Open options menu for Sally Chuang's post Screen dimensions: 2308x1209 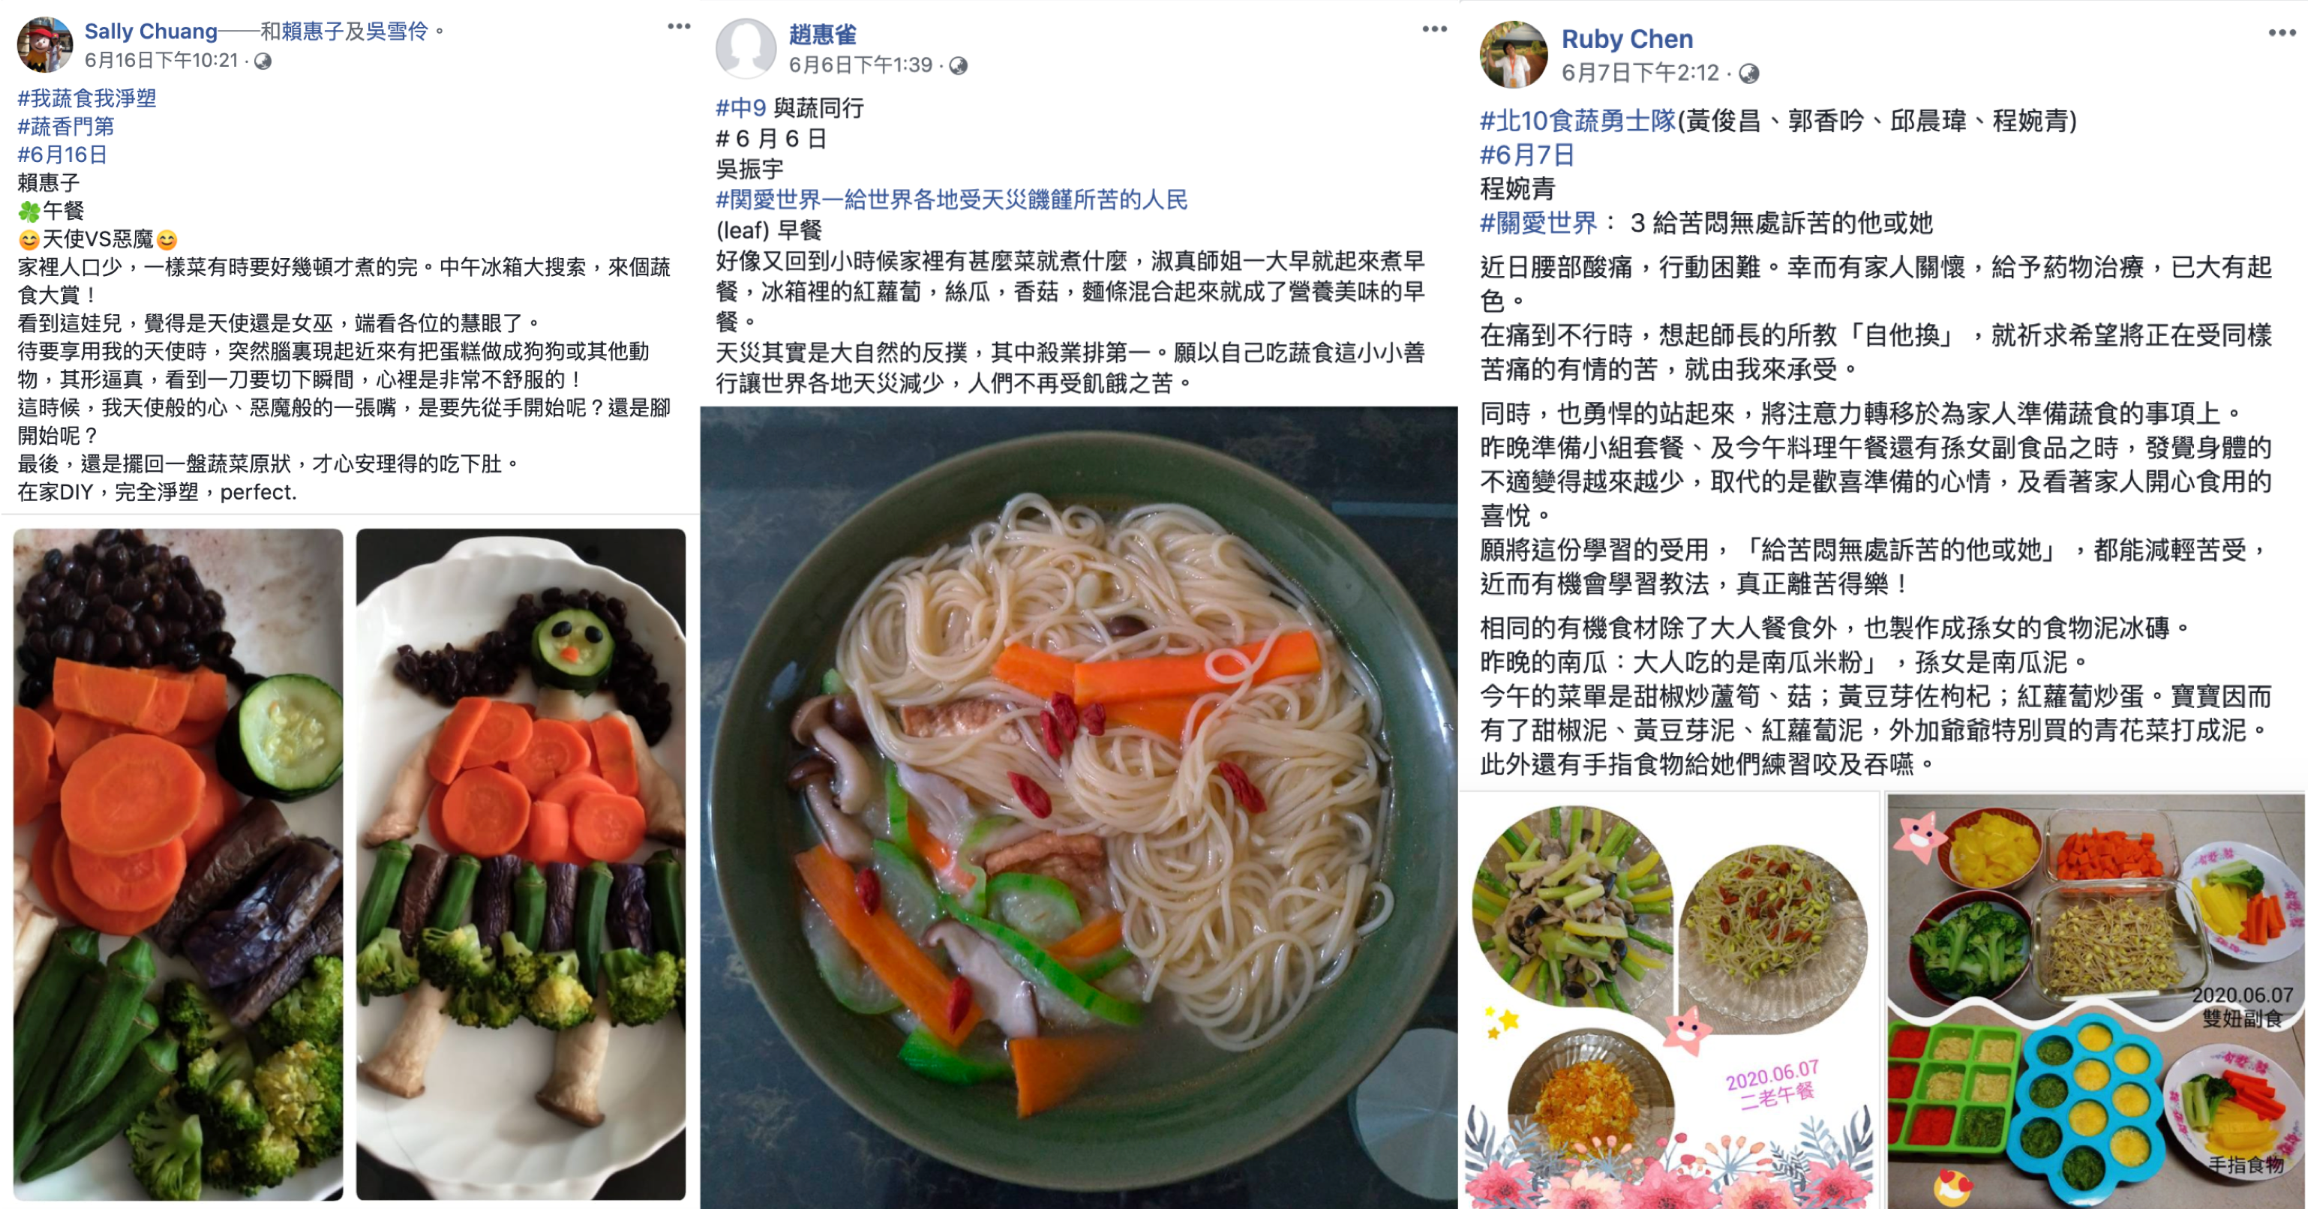click(x=679, y=26)
